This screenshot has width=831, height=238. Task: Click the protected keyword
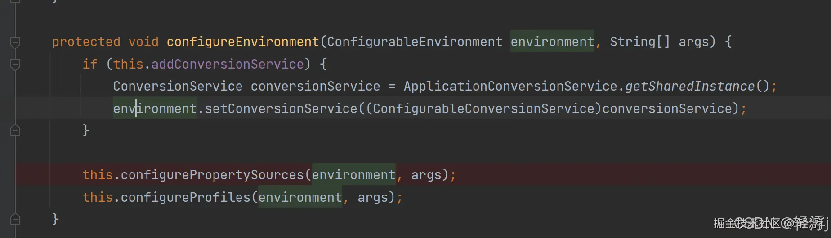pyautogui.click(x=86, y=42)
